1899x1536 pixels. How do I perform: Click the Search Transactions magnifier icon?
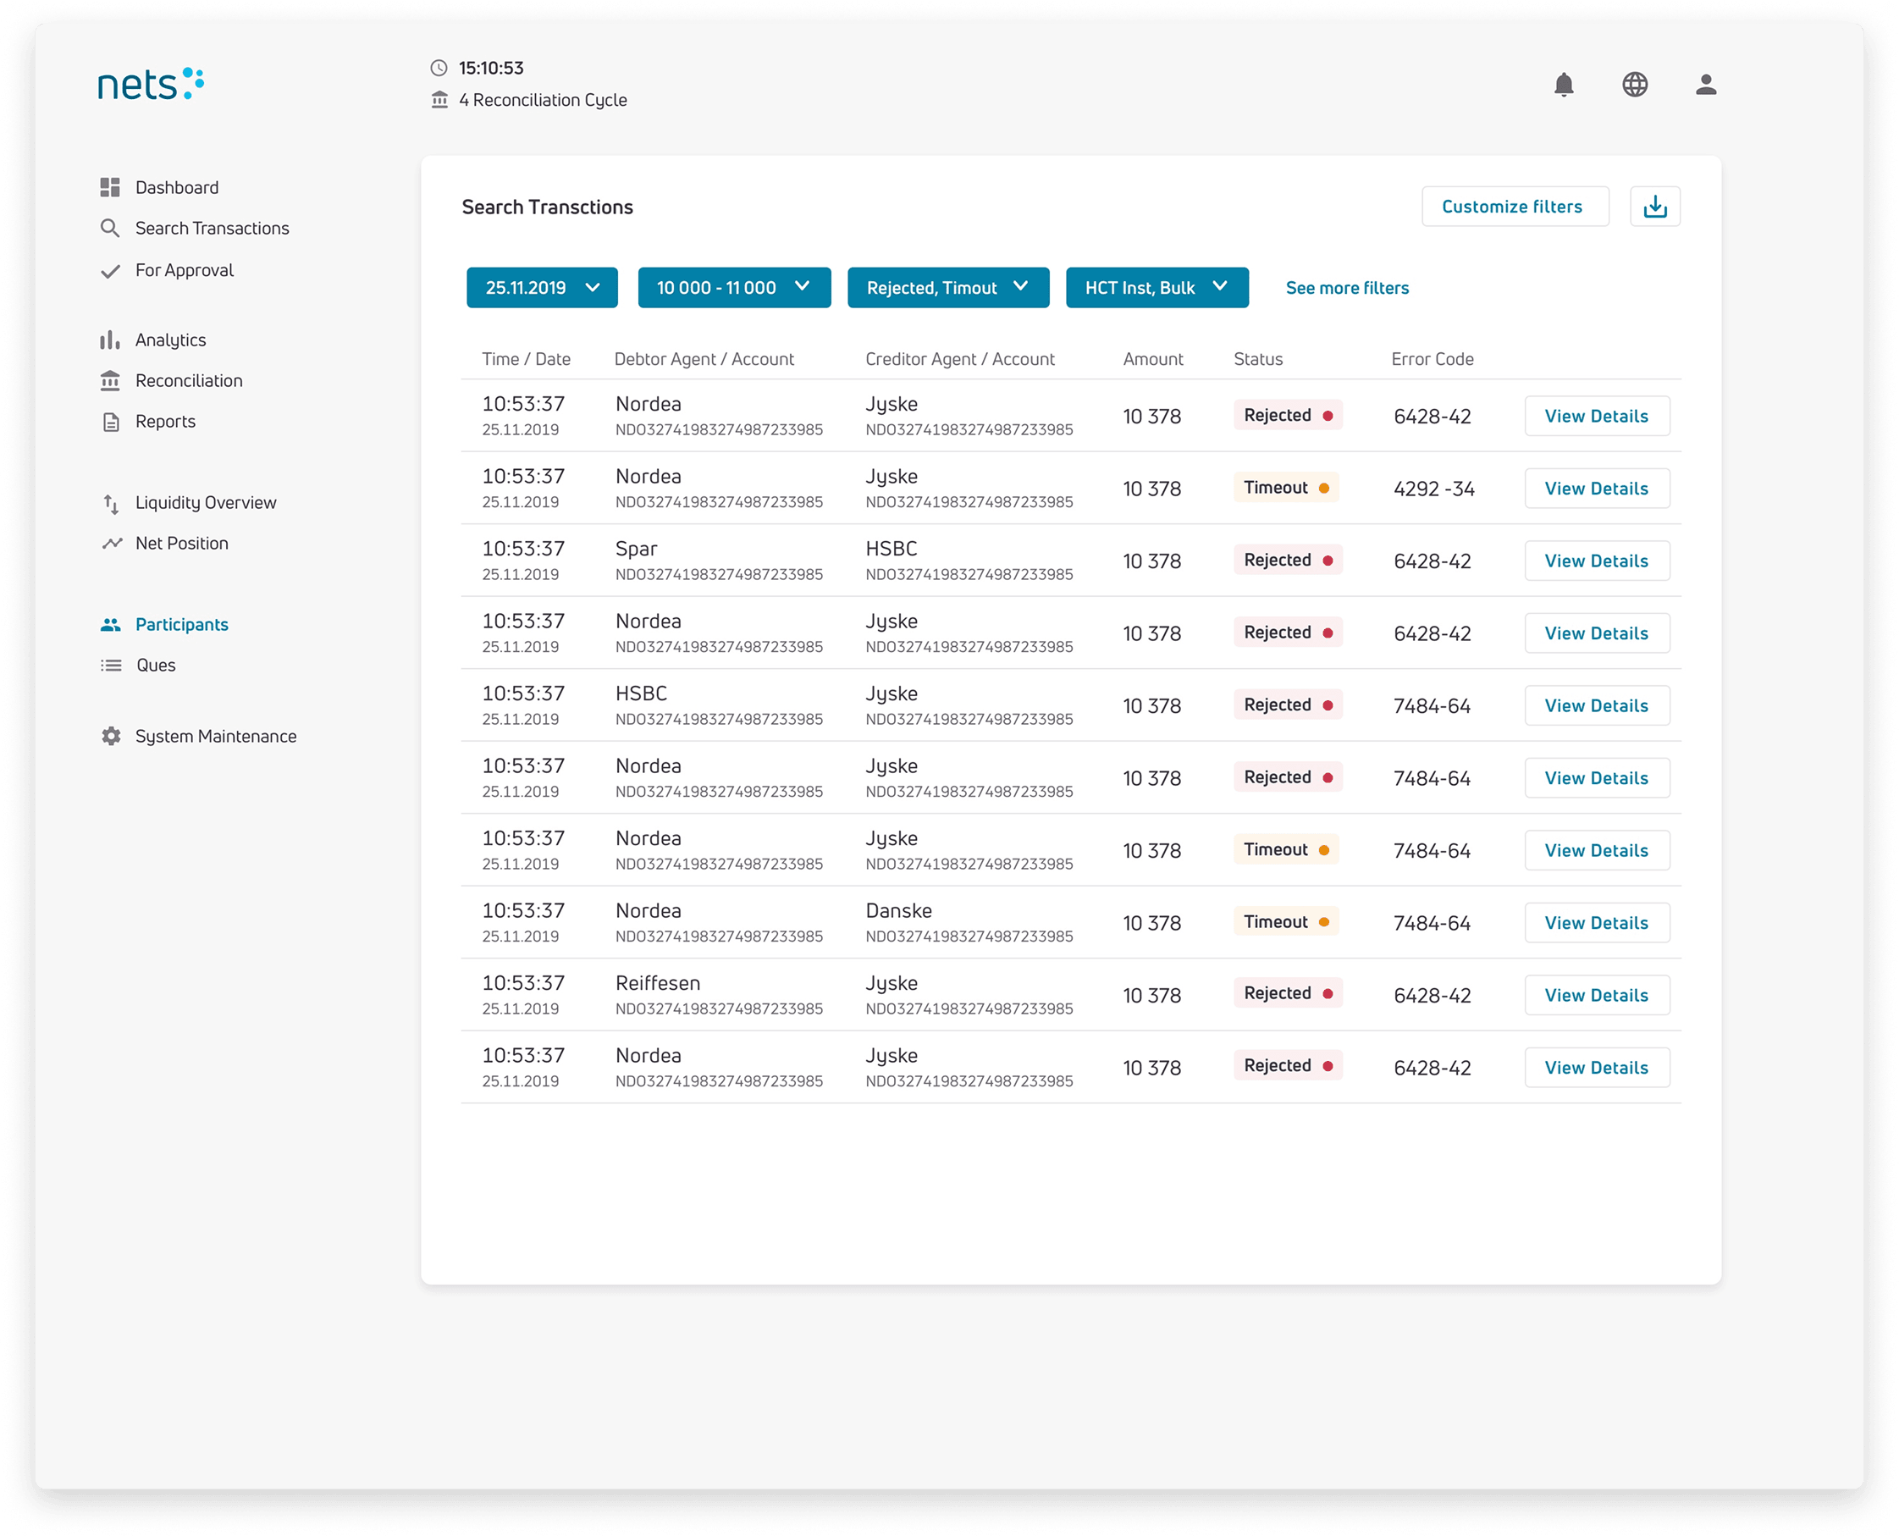[110, 229]
